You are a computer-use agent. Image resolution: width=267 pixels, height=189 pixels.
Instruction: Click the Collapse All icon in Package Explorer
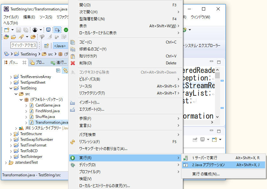click(x=58, y=70)
